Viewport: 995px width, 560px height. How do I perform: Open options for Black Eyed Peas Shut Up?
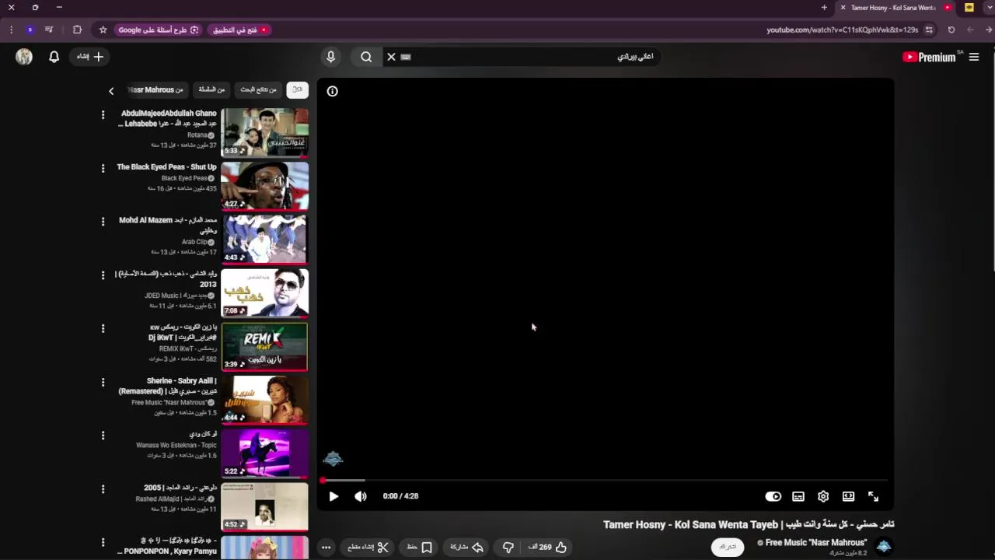pos(103,168)
